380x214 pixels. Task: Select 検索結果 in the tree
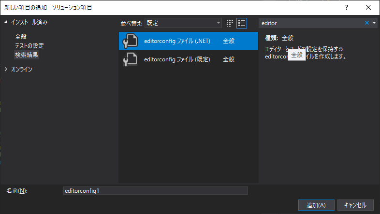tap(27, 55)
